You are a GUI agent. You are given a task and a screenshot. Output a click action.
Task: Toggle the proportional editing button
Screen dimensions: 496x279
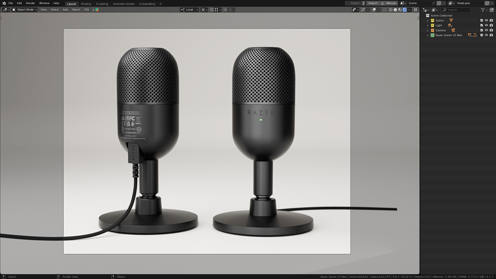[225, 10]
